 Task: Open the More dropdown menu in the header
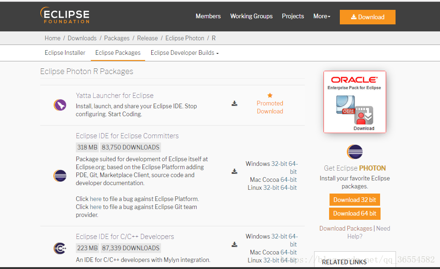pos(322,16)
